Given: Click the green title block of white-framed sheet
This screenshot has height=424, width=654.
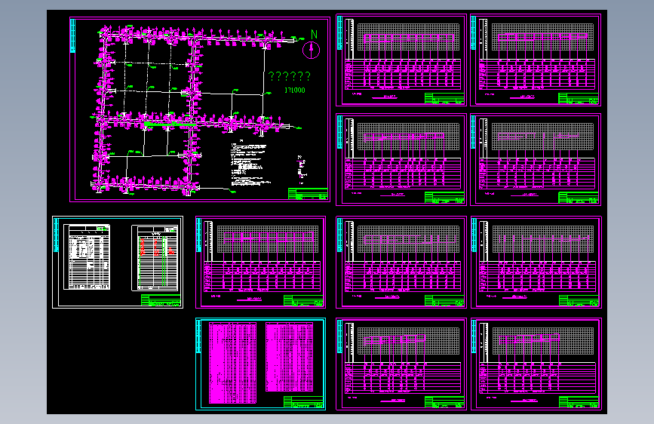Looking at the screenshot, I should tap(161, 300).
